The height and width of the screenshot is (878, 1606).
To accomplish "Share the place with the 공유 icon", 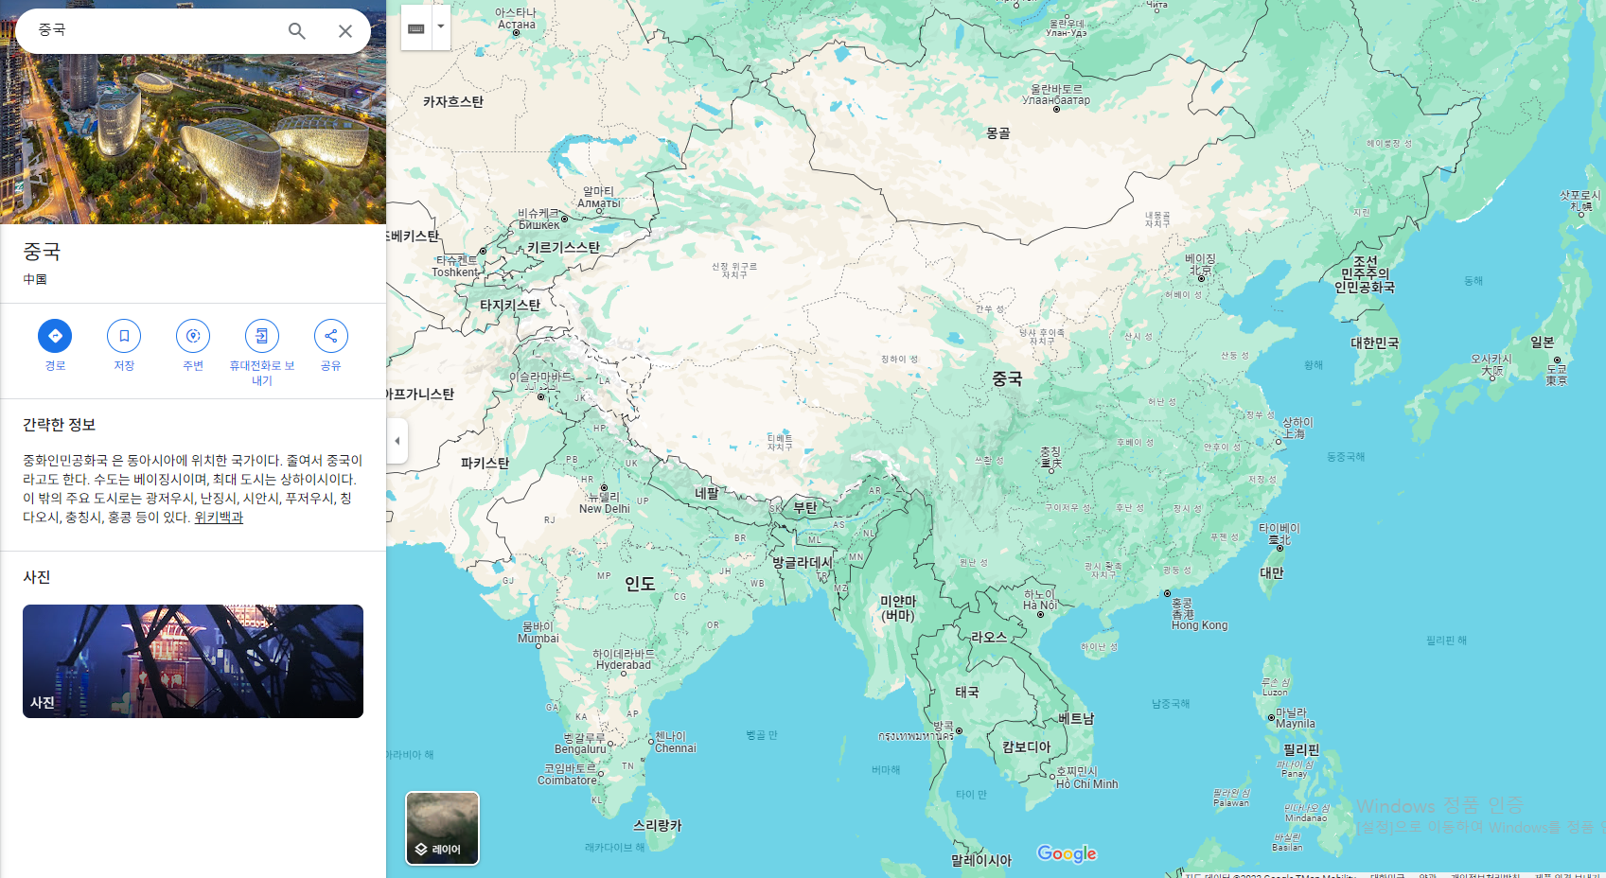I will 331,336.
